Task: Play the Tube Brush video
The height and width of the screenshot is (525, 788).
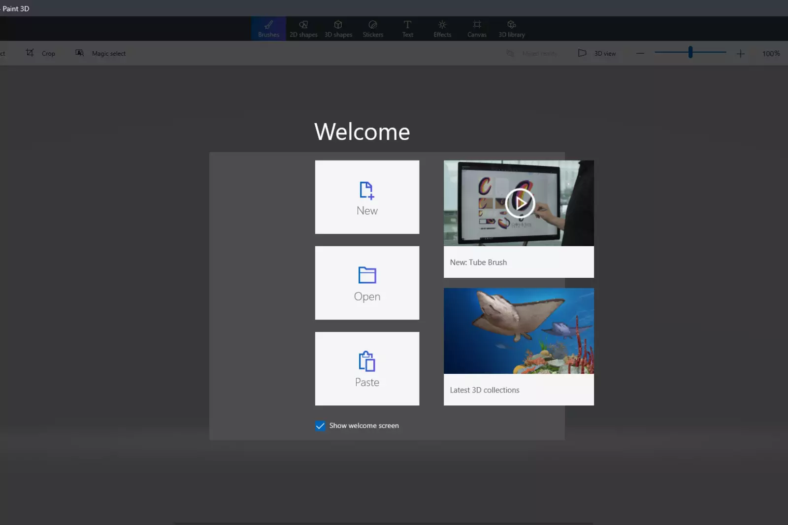Action: [x=520, y=203]
